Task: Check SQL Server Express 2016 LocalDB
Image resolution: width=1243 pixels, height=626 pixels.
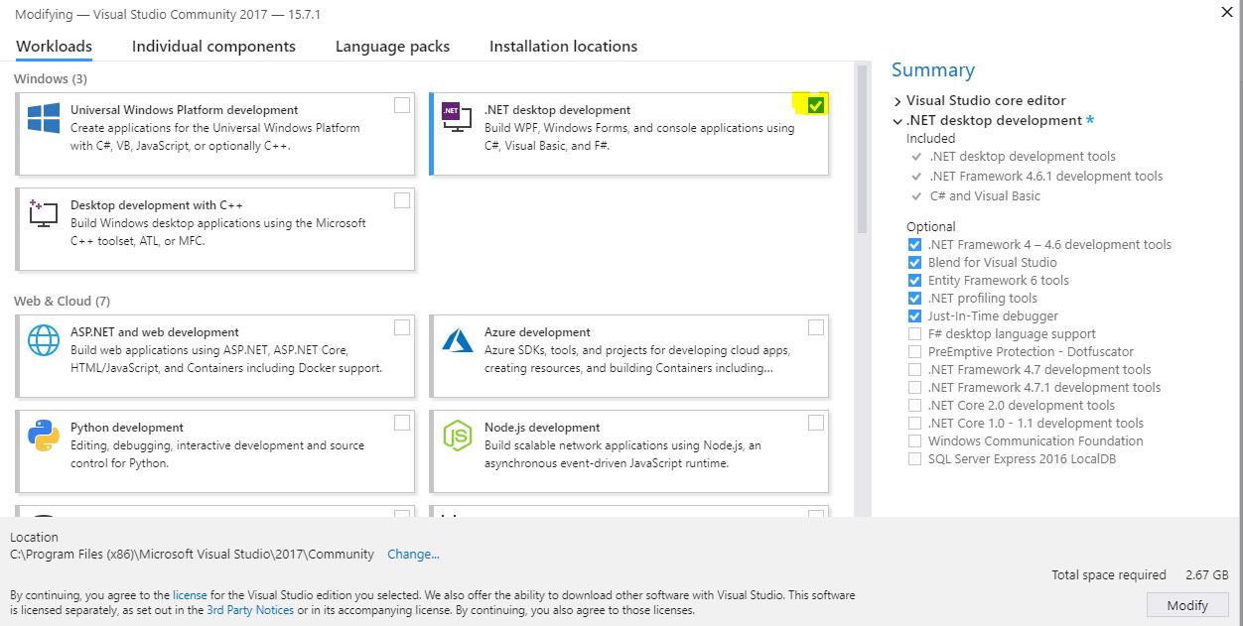Action: tap(914, 459)
